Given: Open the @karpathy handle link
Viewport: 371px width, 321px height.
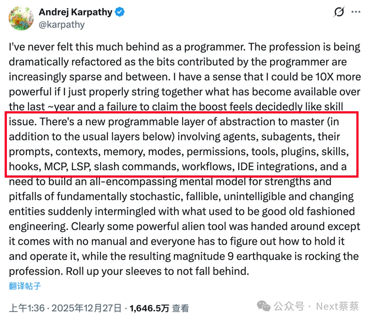Looking at the screenshot, I should coord(61,25).
